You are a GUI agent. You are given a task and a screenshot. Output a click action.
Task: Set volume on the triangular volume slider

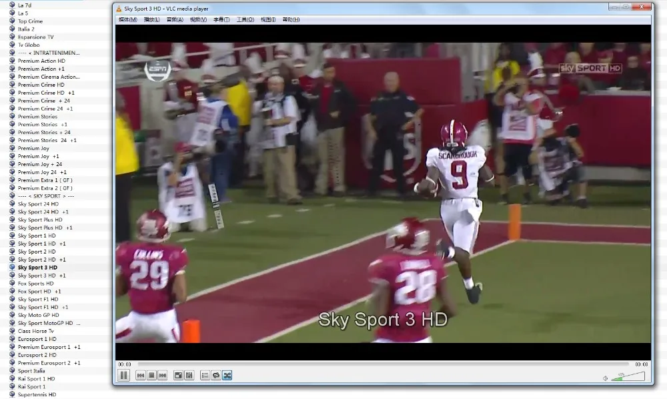628,376
